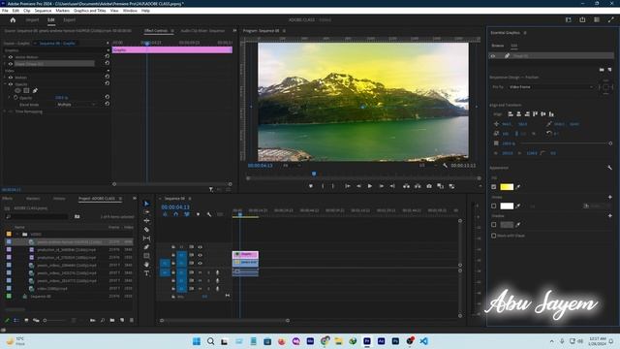
Task: Switch to Audio Clip Mixer tab
Action: (x=202, y=30)
